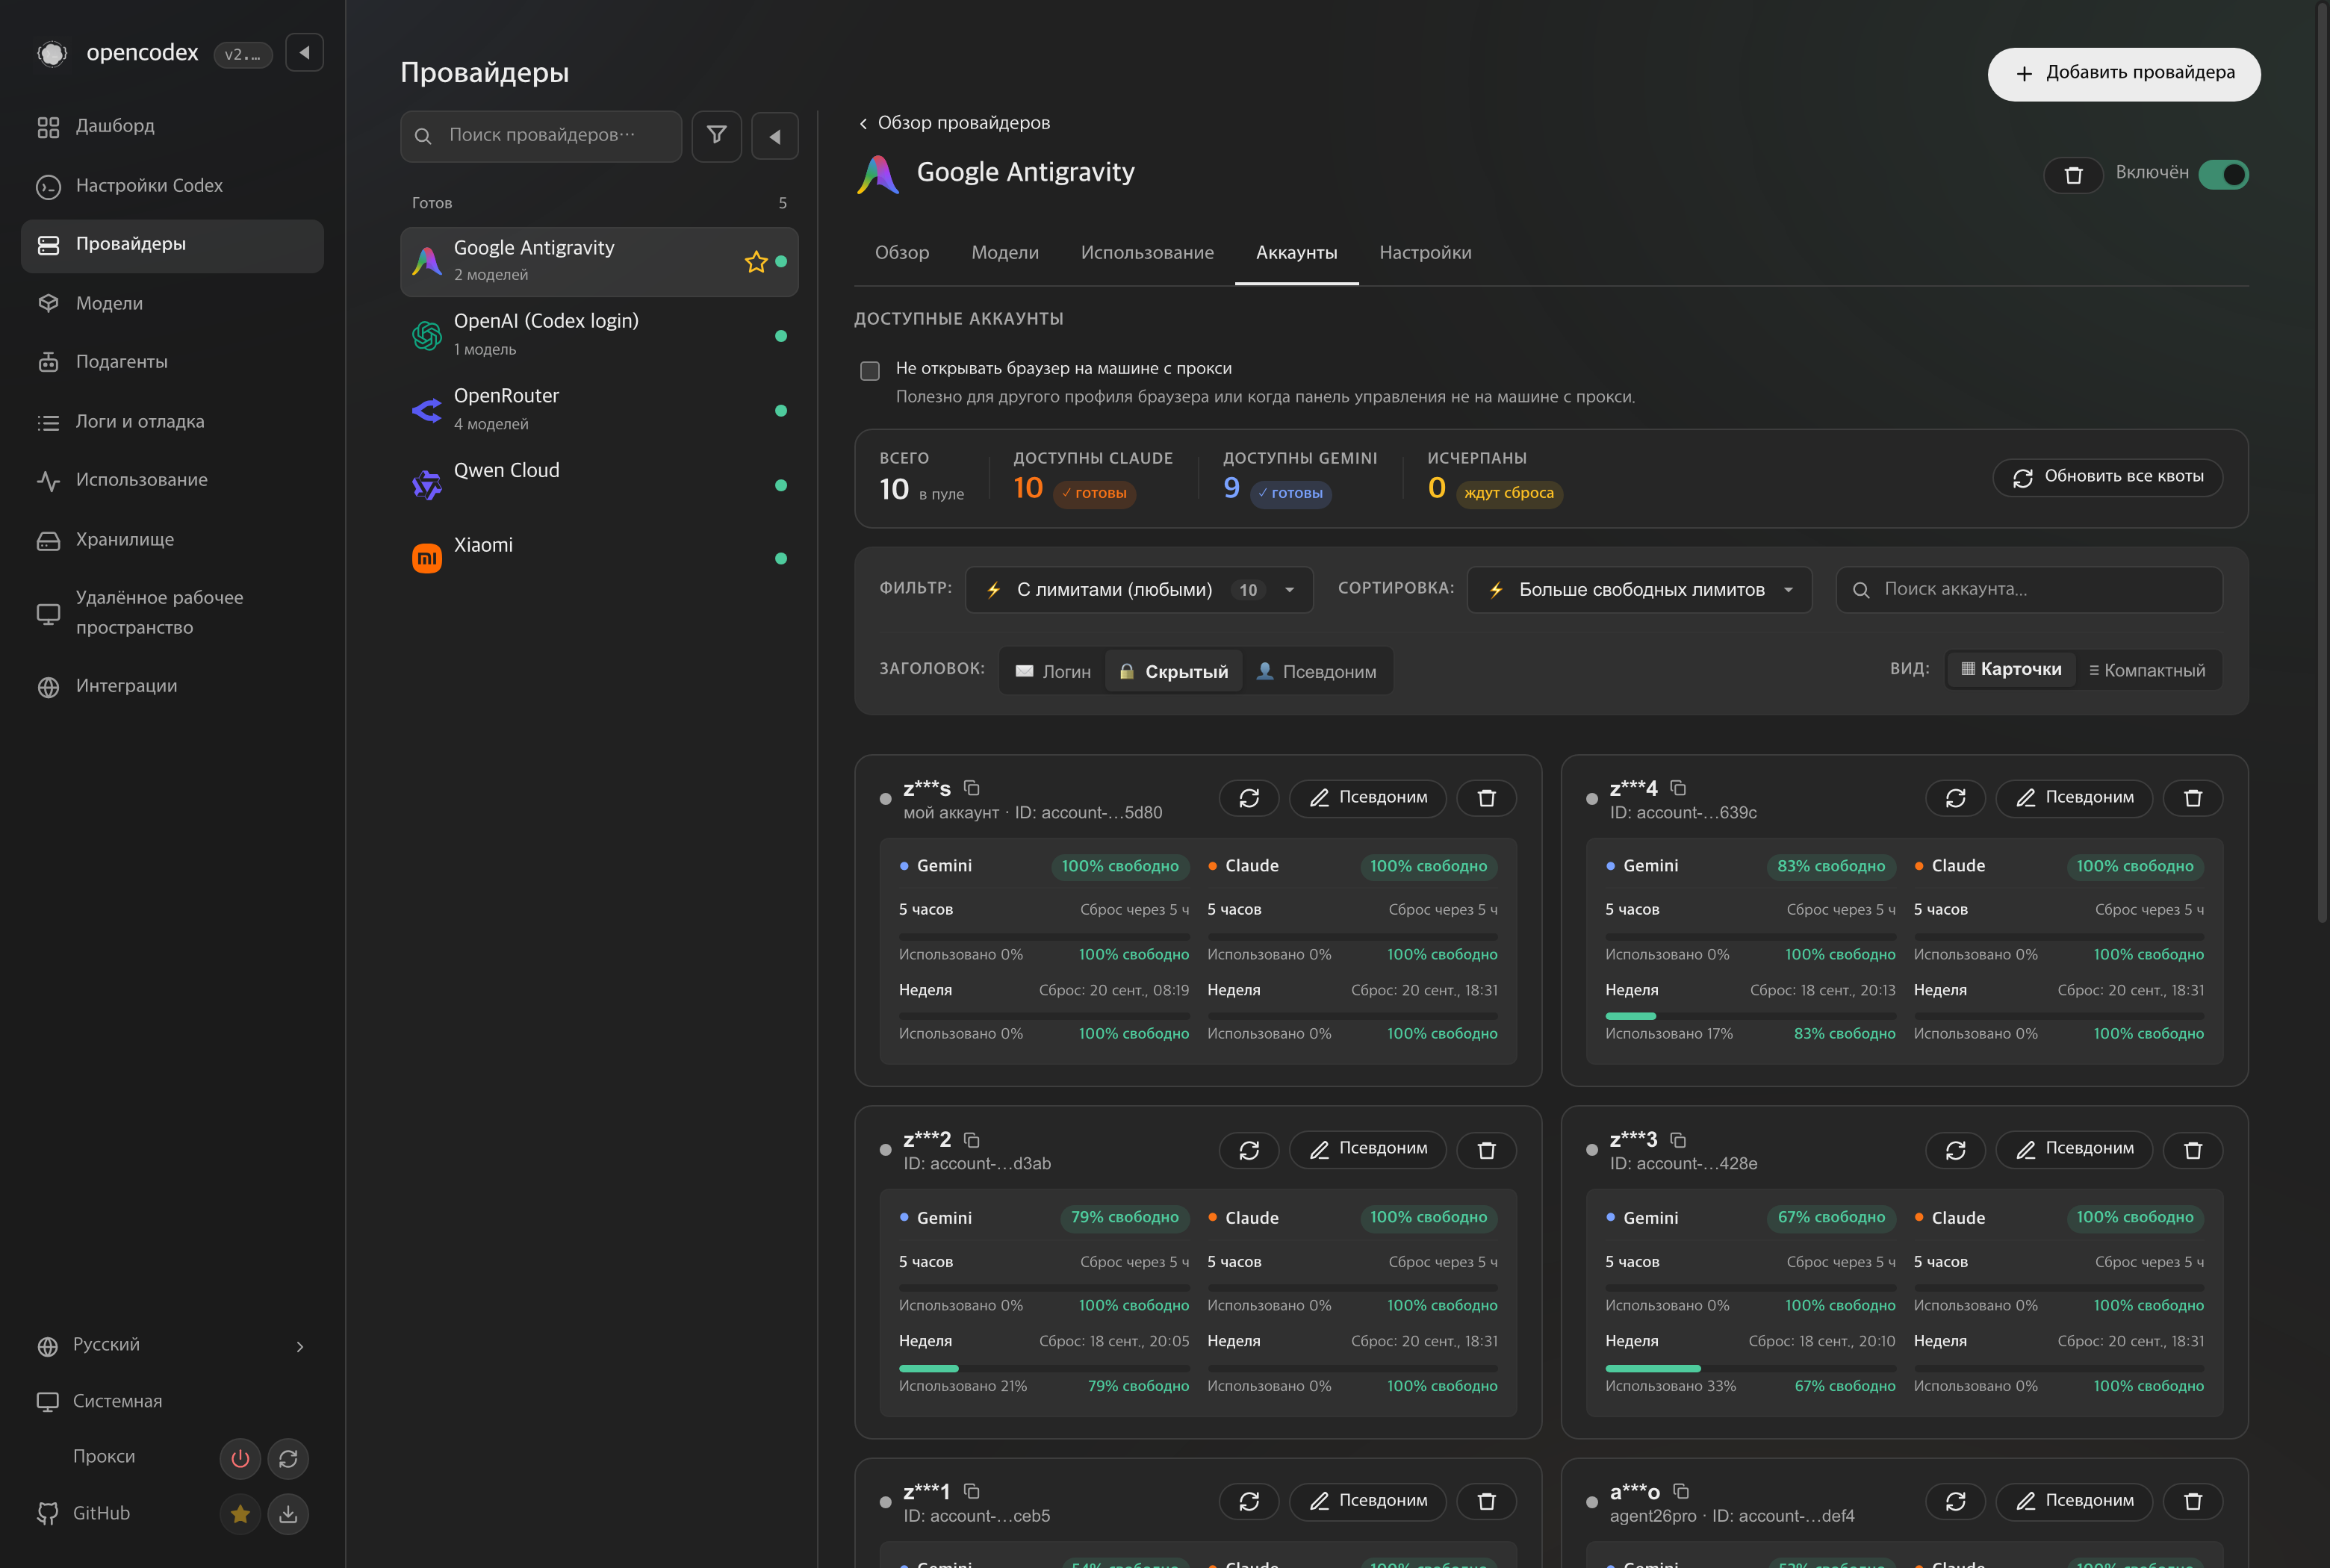The height and width of the screenshot is (1568, 2330).
Task: Open the Системная theme selector
Action: [x=172, y=1401]
